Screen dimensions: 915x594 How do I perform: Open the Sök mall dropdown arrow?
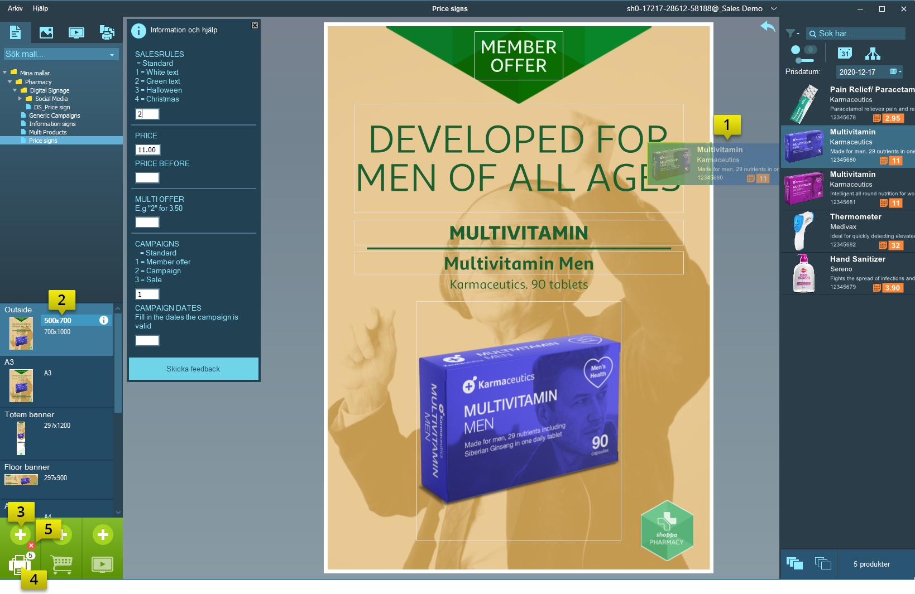click(x=112, y=55)
